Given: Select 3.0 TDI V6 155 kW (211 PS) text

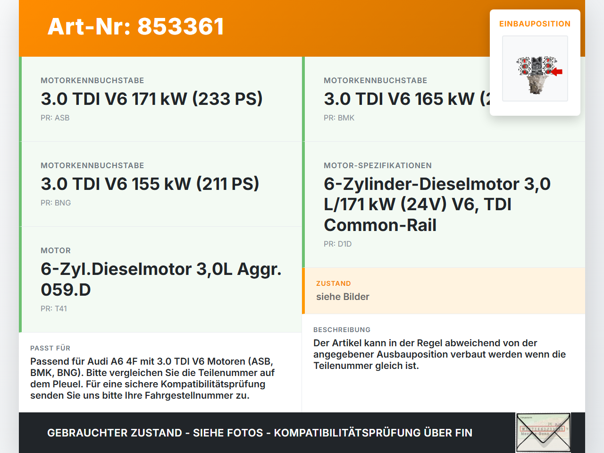Looking at the screenshot, I should [150, 184].
